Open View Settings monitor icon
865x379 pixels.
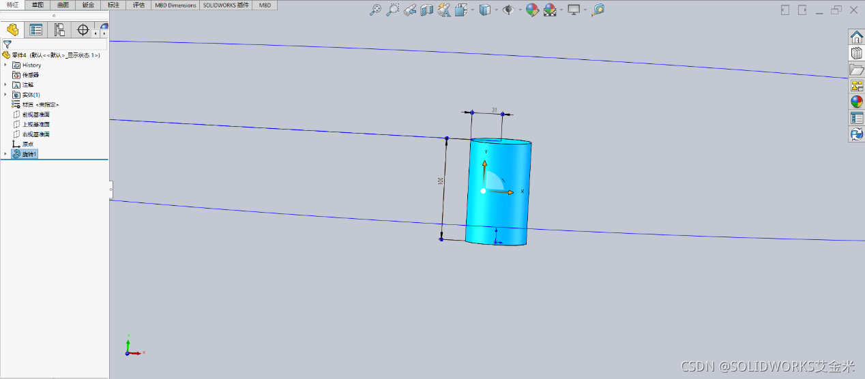[x=574, y=10]
